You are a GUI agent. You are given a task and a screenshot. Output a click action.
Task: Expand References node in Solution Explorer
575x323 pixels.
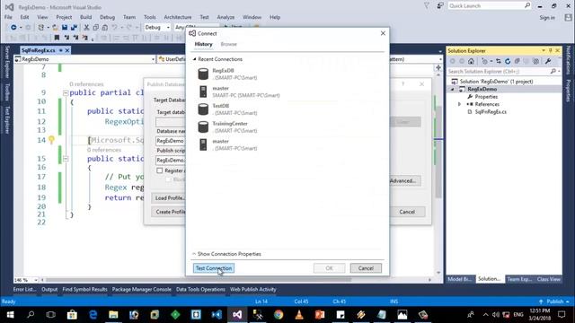[x=459, y=104]
